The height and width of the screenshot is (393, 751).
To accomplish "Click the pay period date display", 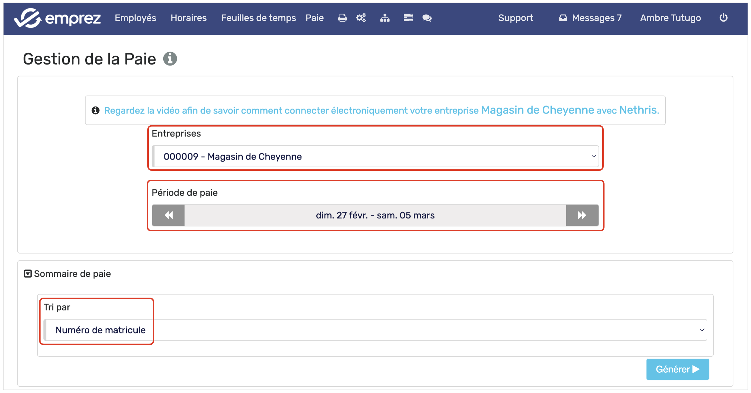I will 375,215.
